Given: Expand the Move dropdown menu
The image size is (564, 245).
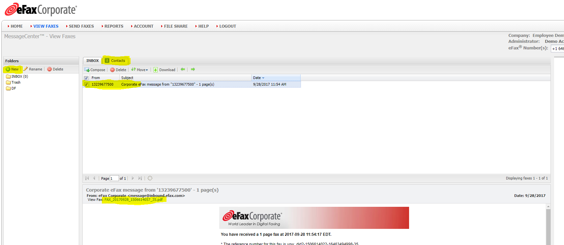Looking at the screenshot, I should pyautogui.click(x=140, y=70).
